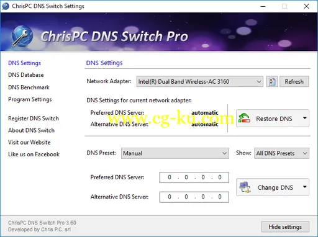Minimize the DNS Switch Settings window
This screenshot has height=237, width=318.
(x=263, y=6)
